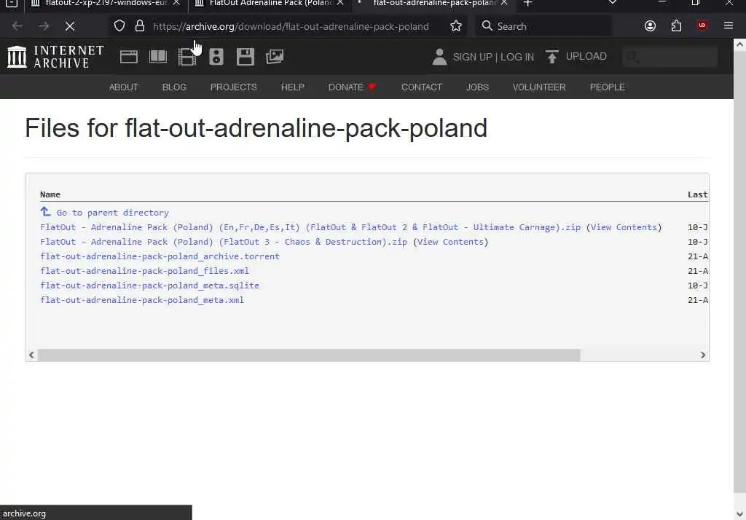Open the Audio speaker icon

(x=216, y=57)
